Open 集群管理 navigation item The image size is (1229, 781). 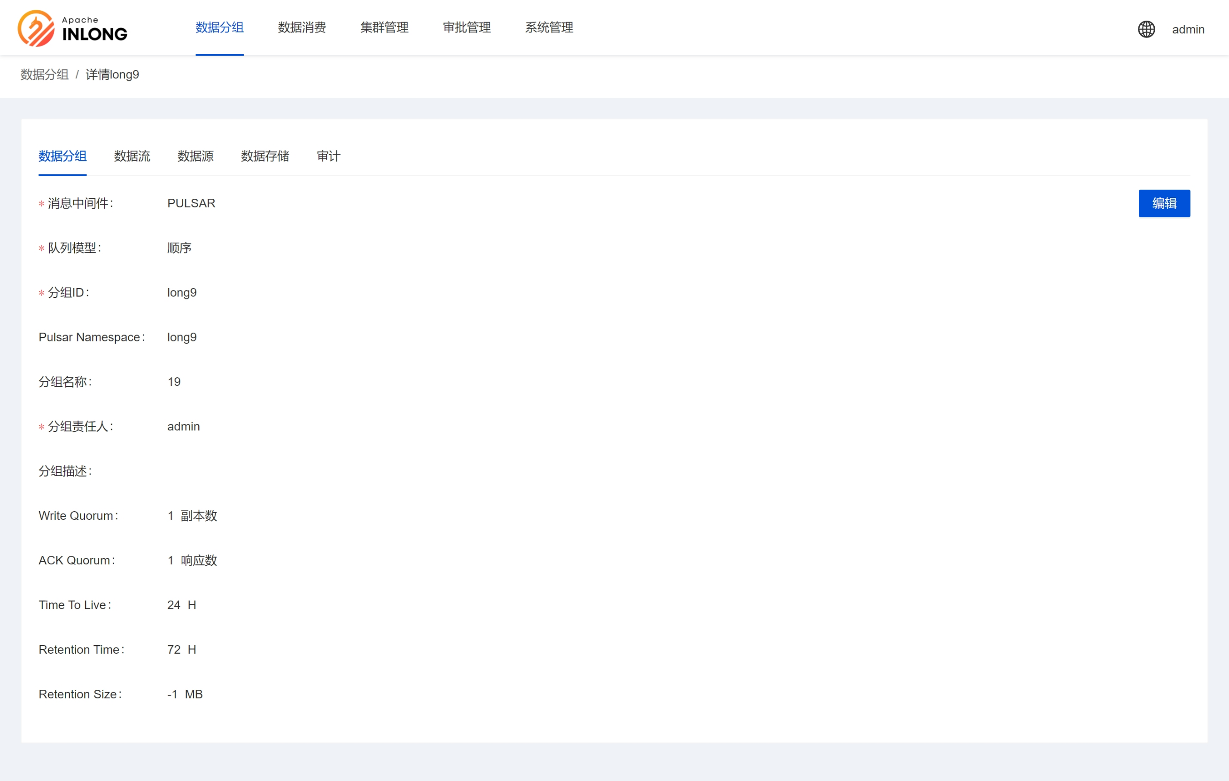point(384,28)
